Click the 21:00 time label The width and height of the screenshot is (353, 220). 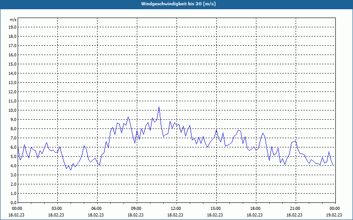(x=295, y=209)
